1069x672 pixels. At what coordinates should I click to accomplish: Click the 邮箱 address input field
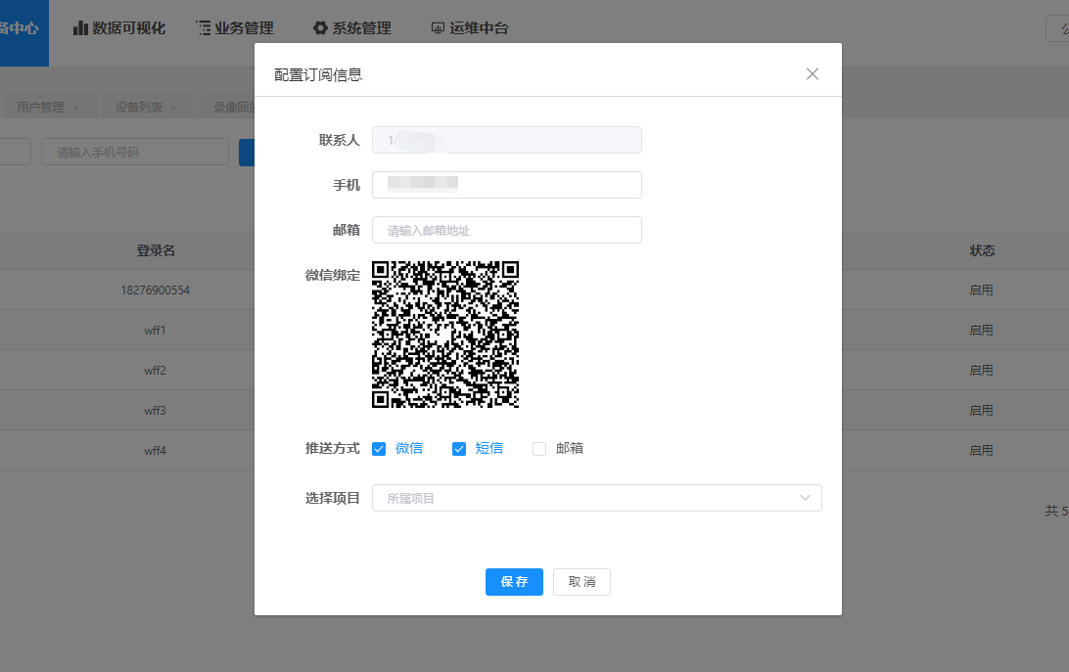(506, 230)
